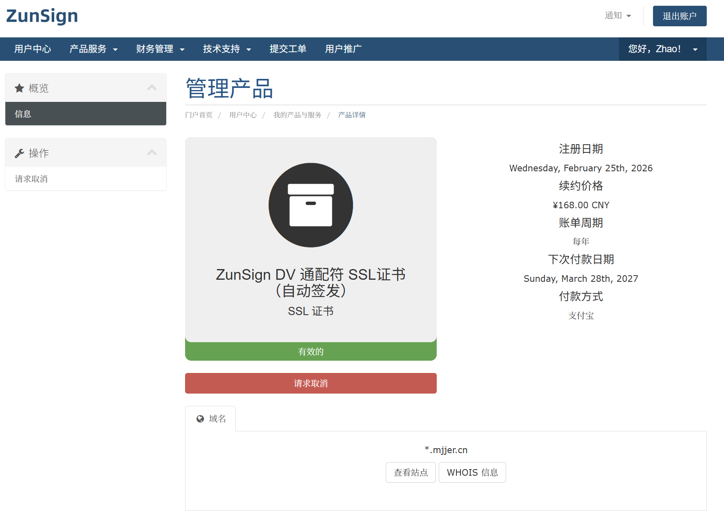
Task: Go to 用户中心 in navbar
Action: 33,49
